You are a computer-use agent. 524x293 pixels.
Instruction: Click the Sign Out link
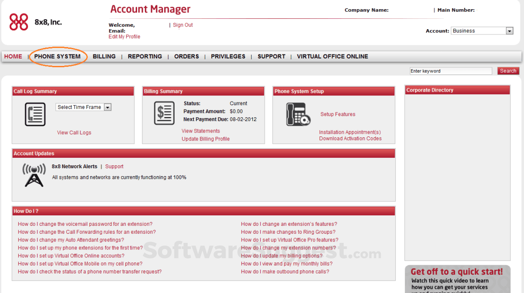coord(183,25)
